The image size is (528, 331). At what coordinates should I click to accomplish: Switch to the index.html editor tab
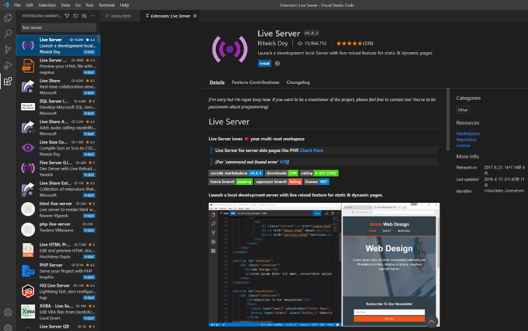121,16
